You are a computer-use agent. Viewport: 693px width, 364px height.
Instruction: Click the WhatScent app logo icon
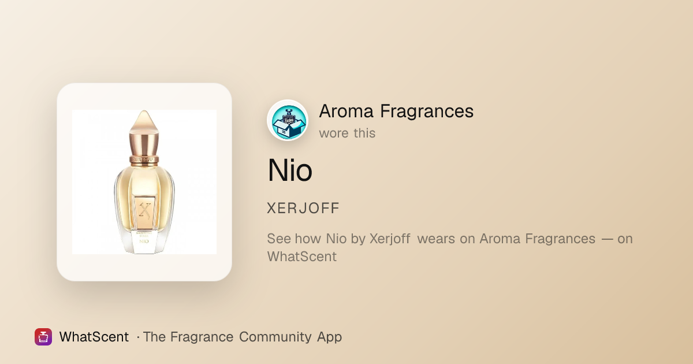43,337
